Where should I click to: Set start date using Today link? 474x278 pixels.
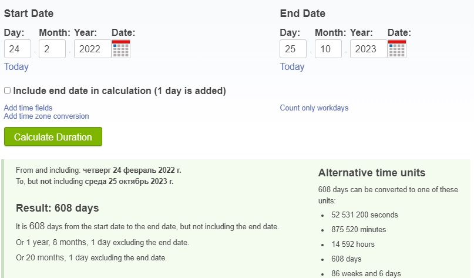[16, 66]
